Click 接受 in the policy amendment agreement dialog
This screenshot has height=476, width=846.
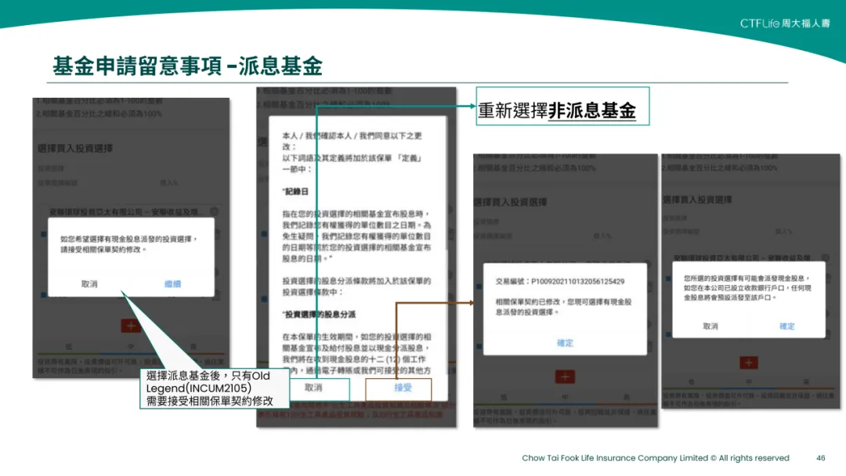click(403, 388)
